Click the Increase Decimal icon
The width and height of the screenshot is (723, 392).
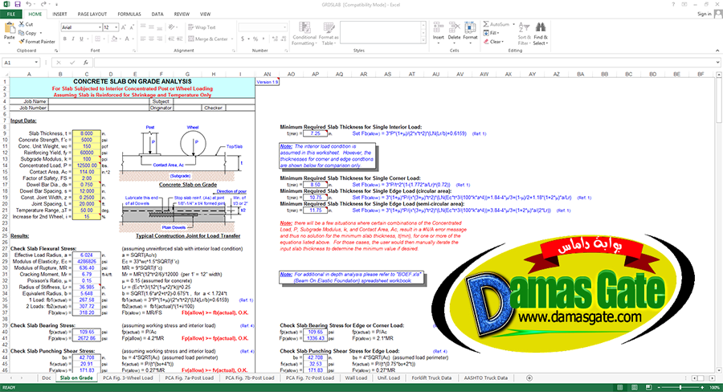274,39
